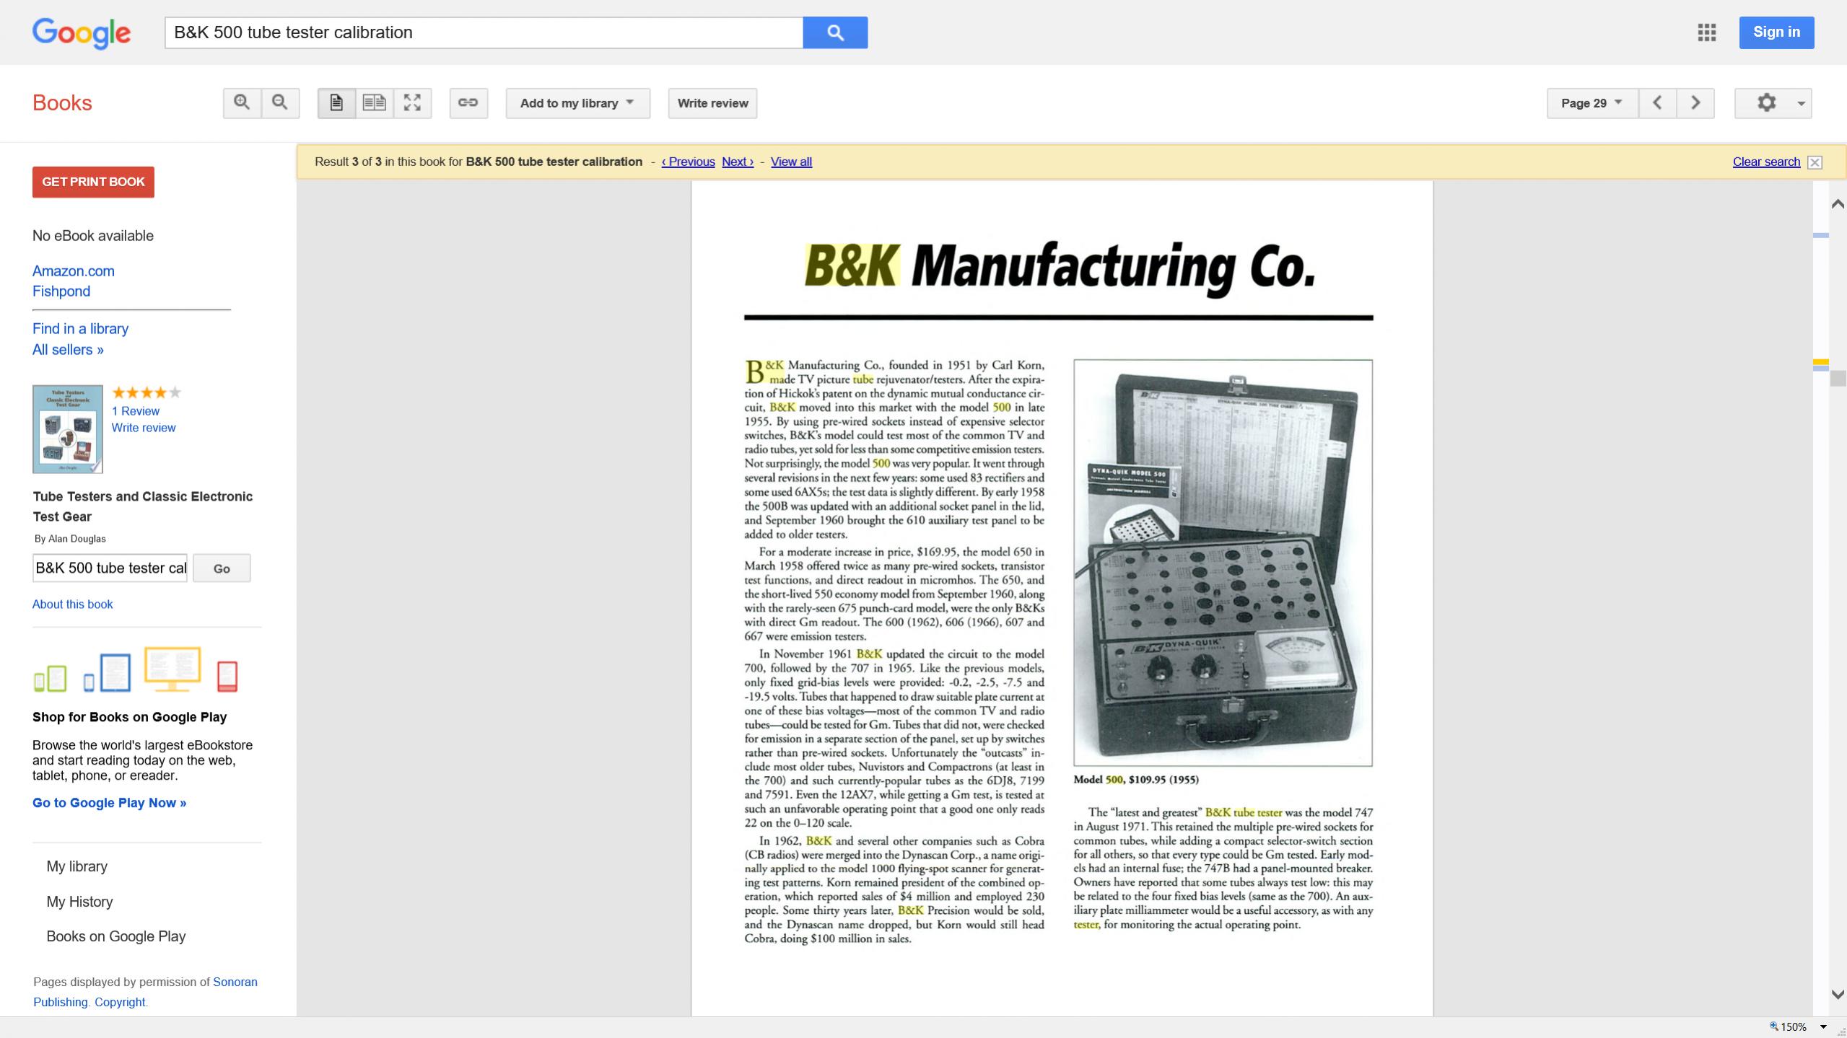Click the scroll down arrow

coord(1838,995)
